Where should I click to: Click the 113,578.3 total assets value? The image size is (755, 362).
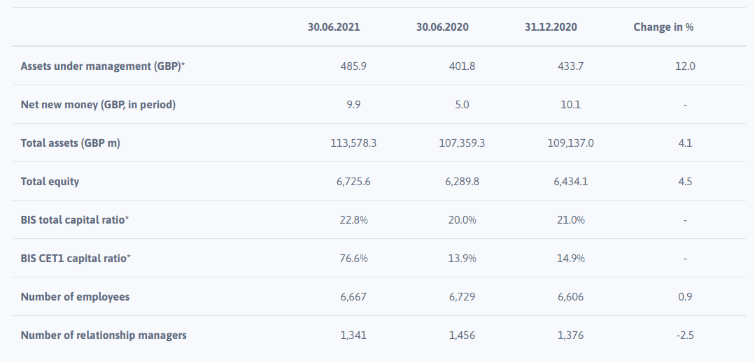point(353,143)
